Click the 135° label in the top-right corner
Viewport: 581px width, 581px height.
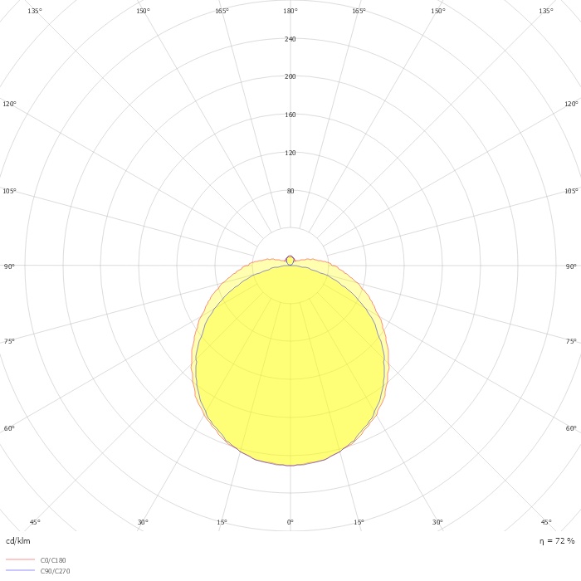pyautogui.click(x=546, y=11)
